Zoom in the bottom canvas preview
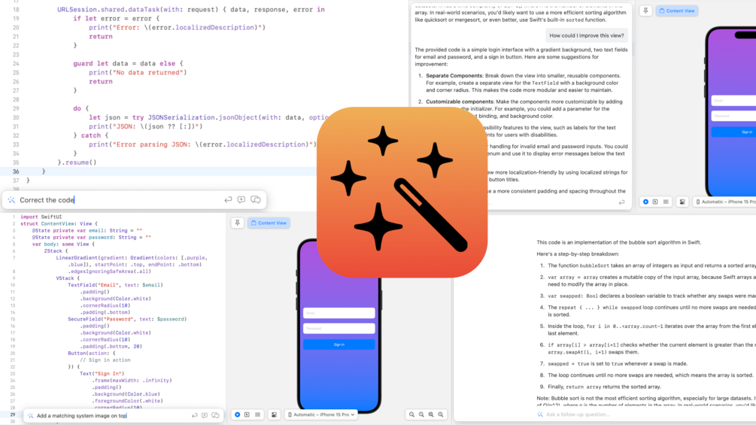Screen dimensions: 756x425 pos(441,414)
